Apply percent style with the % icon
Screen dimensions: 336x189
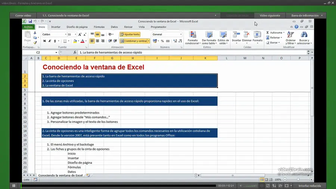[162, 41]
